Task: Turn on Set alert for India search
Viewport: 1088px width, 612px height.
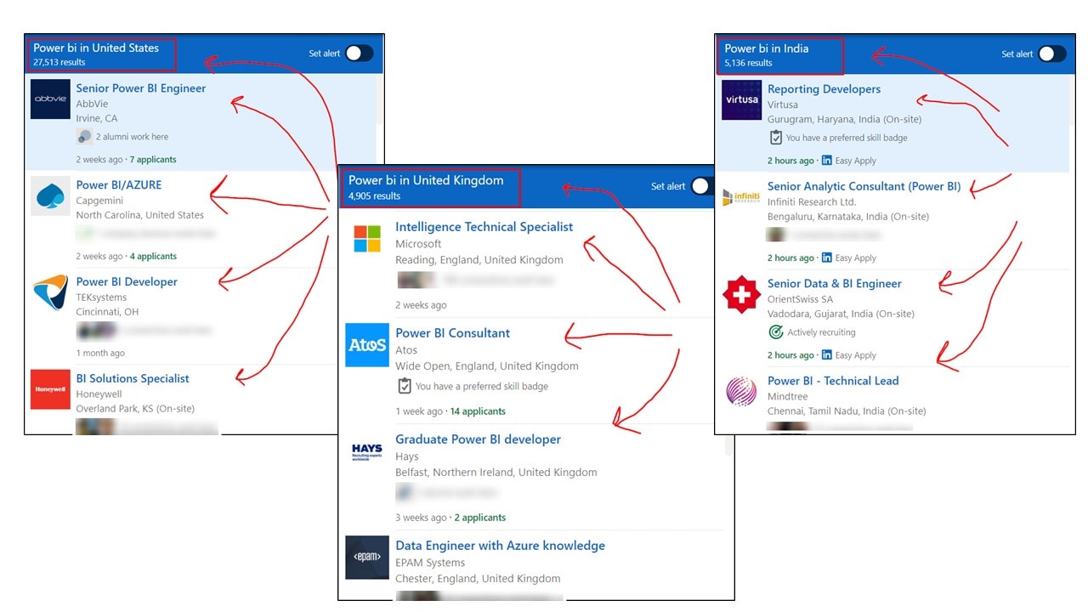Action: (x=1051, y=54)
